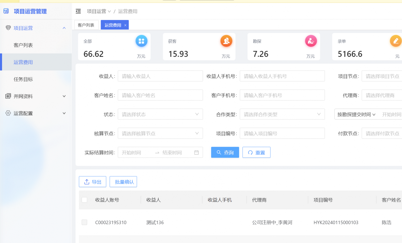Select the 运营费用 tab

click(113, 25)
